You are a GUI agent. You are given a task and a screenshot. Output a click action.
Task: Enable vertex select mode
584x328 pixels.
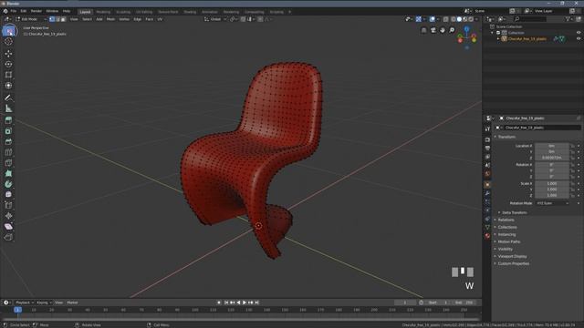coord(52,19)
